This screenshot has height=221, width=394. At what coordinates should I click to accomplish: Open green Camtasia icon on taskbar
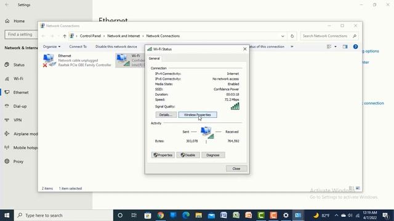click(x=261, y=215)
